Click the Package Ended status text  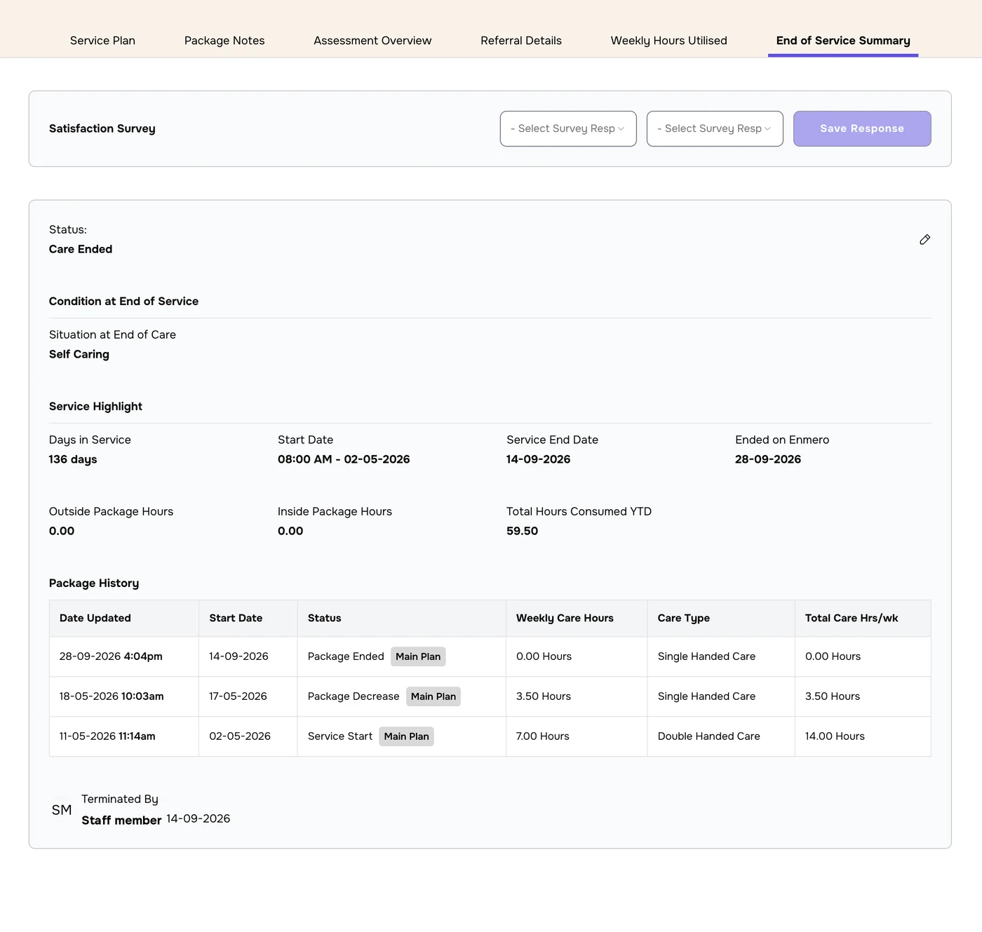tap(346, 656)
